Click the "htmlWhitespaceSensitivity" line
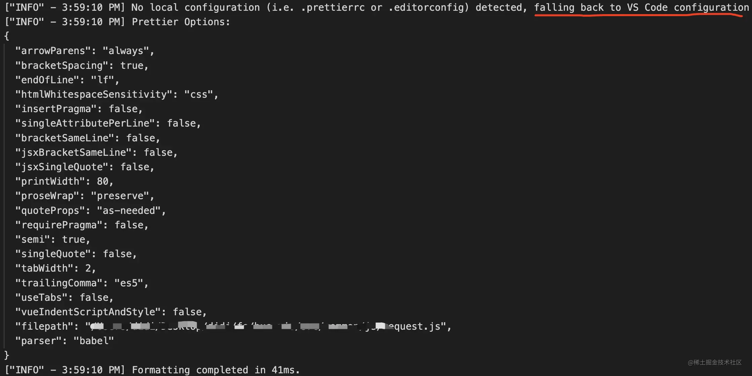The height and width of the screenshot is (376, 752). pyautogui.click(x=117, y=94)
